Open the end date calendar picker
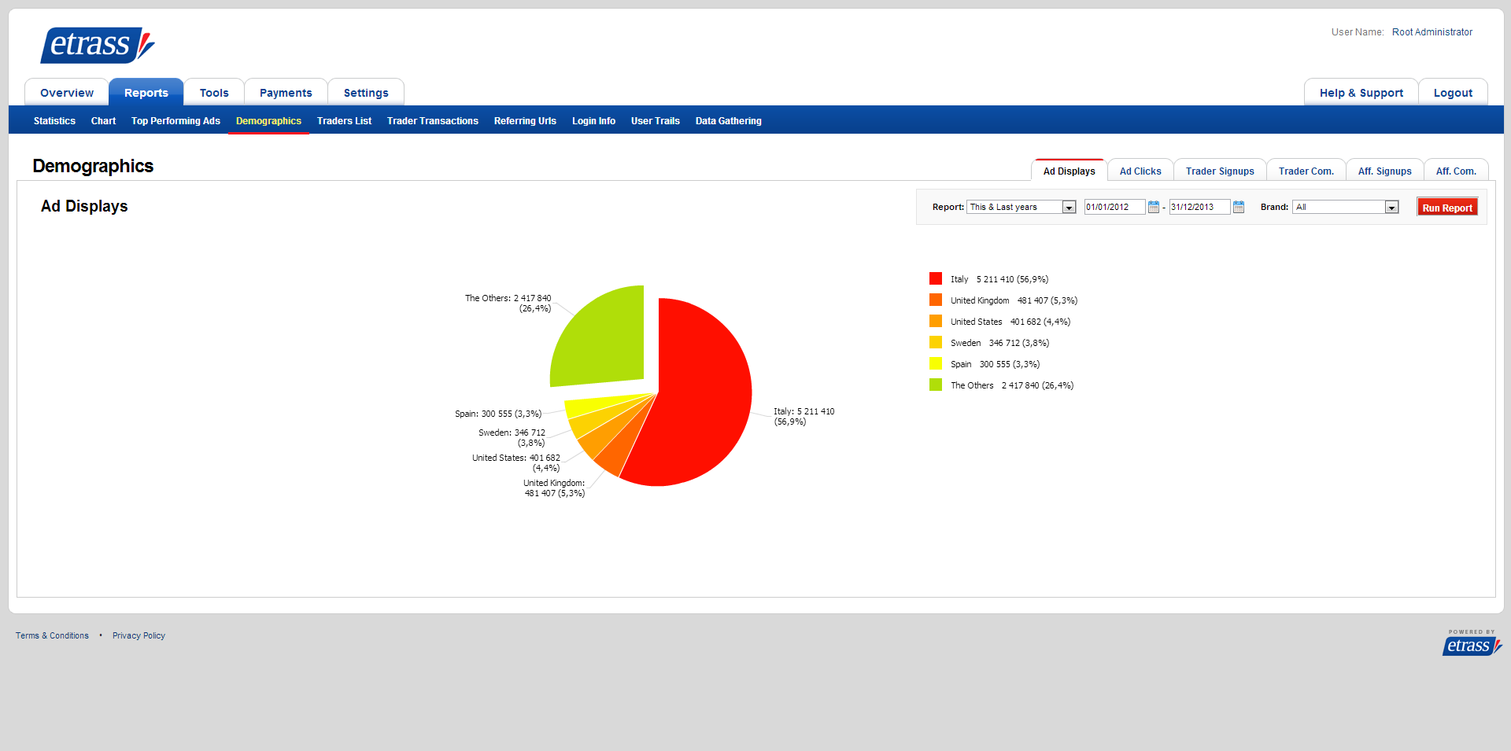Viewport: 1511px width, 751px height. [1239, 207]
